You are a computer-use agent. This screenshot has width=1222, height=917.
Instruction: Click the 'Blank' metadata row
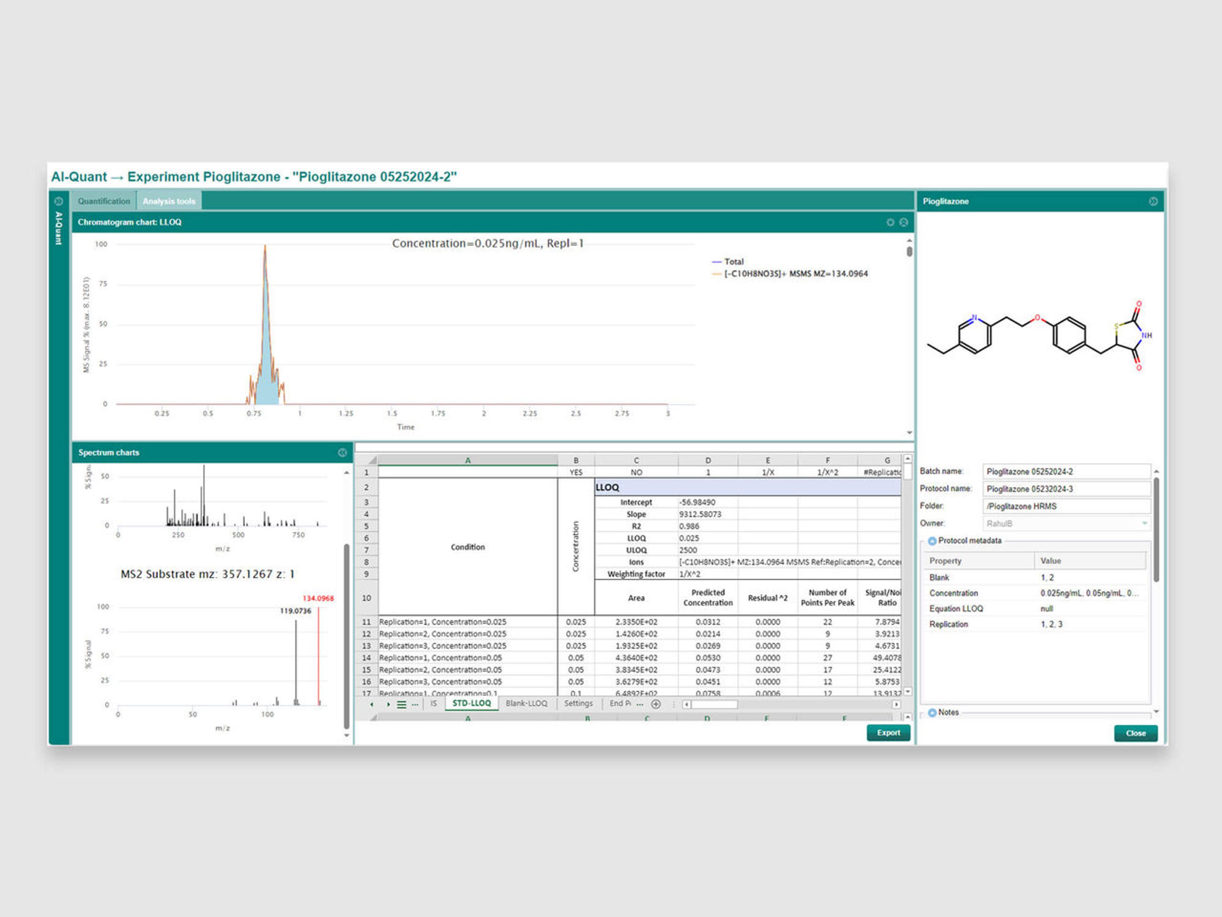click(x=1034, y=578)
